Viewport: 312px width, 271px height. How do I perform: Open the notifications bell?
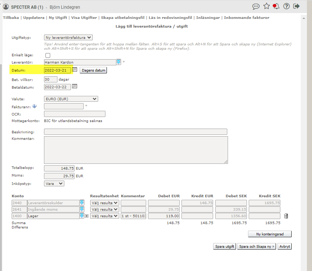click(x=276, y=6)
